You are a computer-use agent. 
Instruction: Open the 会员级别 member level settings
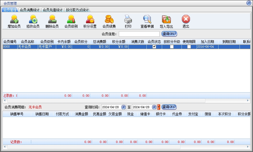[x=71, y=20]
